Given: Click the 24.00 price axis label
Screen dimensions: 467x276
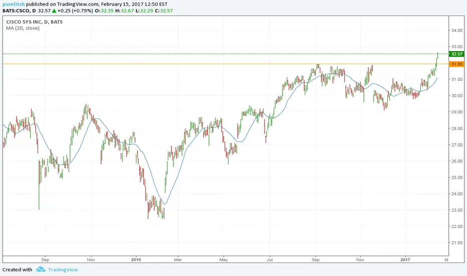Looking at the screenshot, I should pyautogui.click(x=457, y=194).
